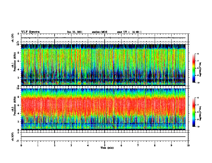
Task: Click the final time axis tick label "10"
Action: 188,145
